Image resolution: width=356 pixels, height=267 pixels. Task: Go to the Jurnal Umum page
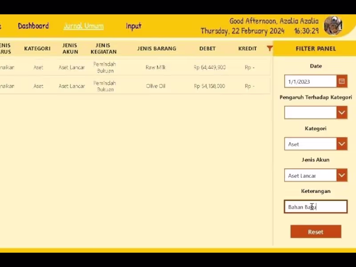click(x=84, y=26)
